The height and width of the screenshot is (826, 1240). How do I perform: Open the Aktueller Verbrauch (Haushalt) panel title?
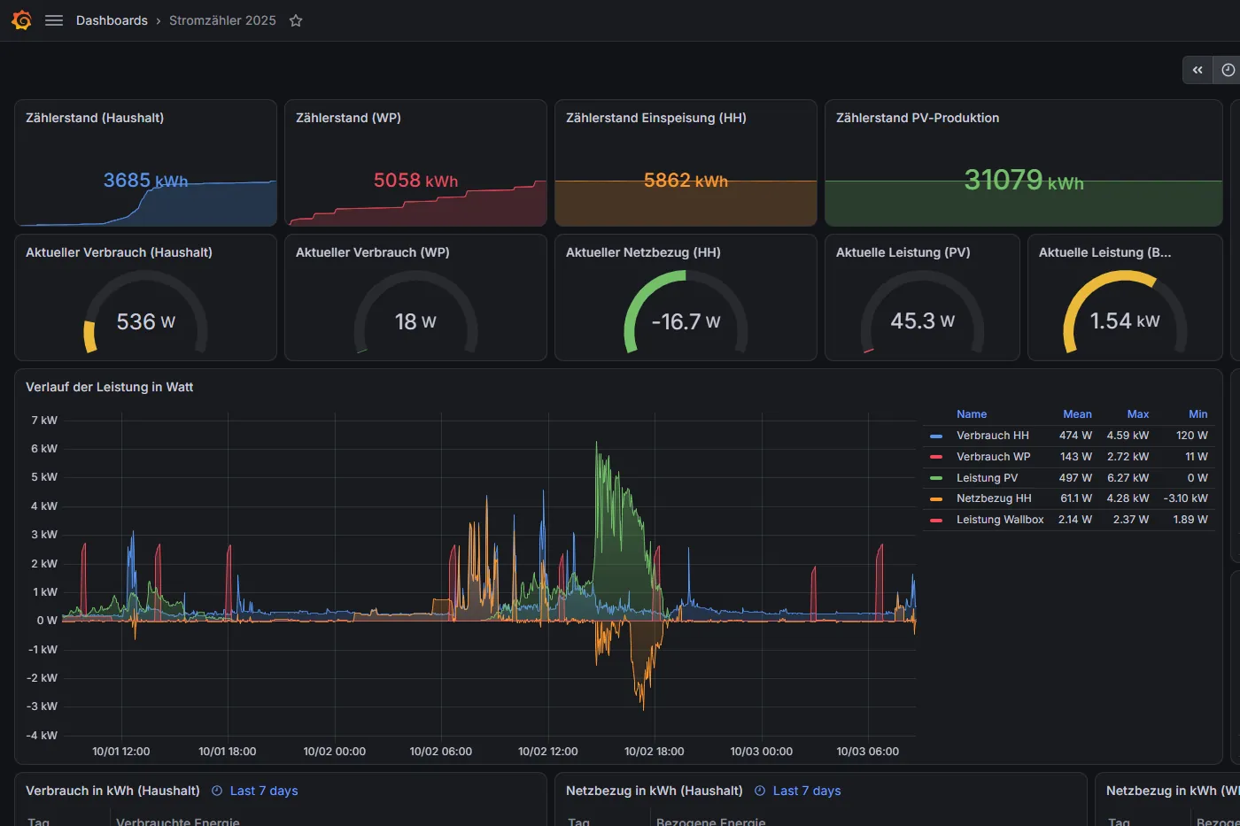pyautogui.click(x=119, y=252)
